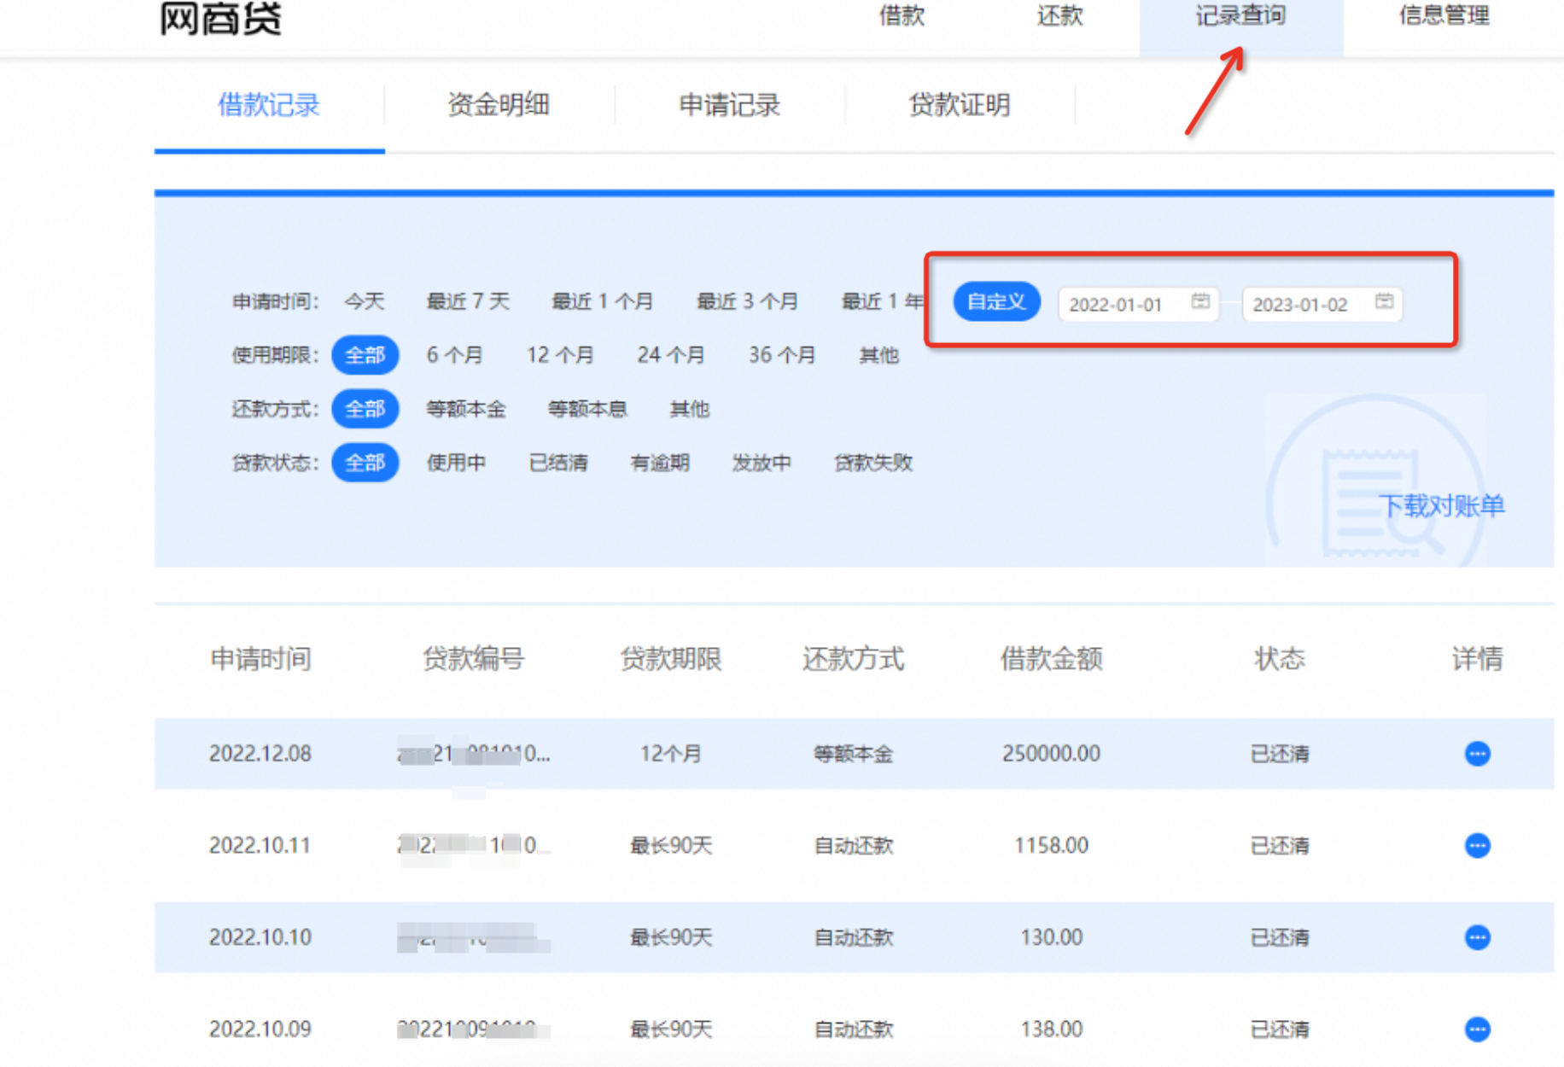Image resolution: width=1564 pixels, height=1067 pixels.
Task: Filter loan status by 发放中
Action: [761, 463]
